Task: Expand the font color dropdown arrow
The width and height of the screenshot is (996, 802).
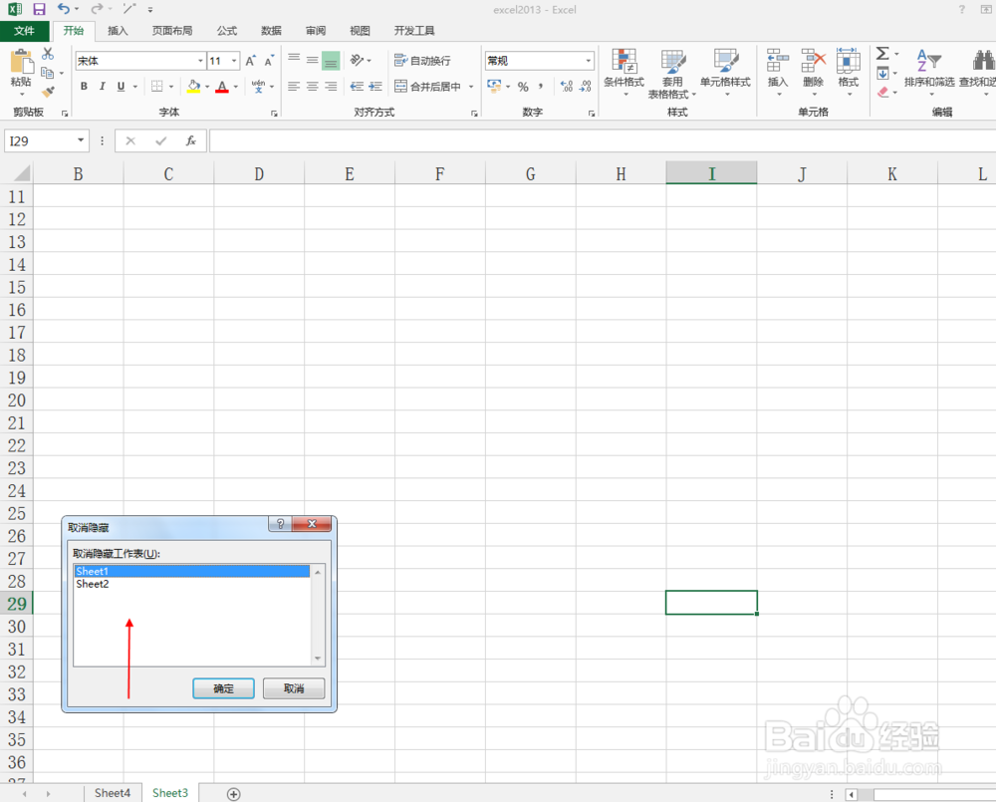Action: pyautogui.click(x=234, y=87)
